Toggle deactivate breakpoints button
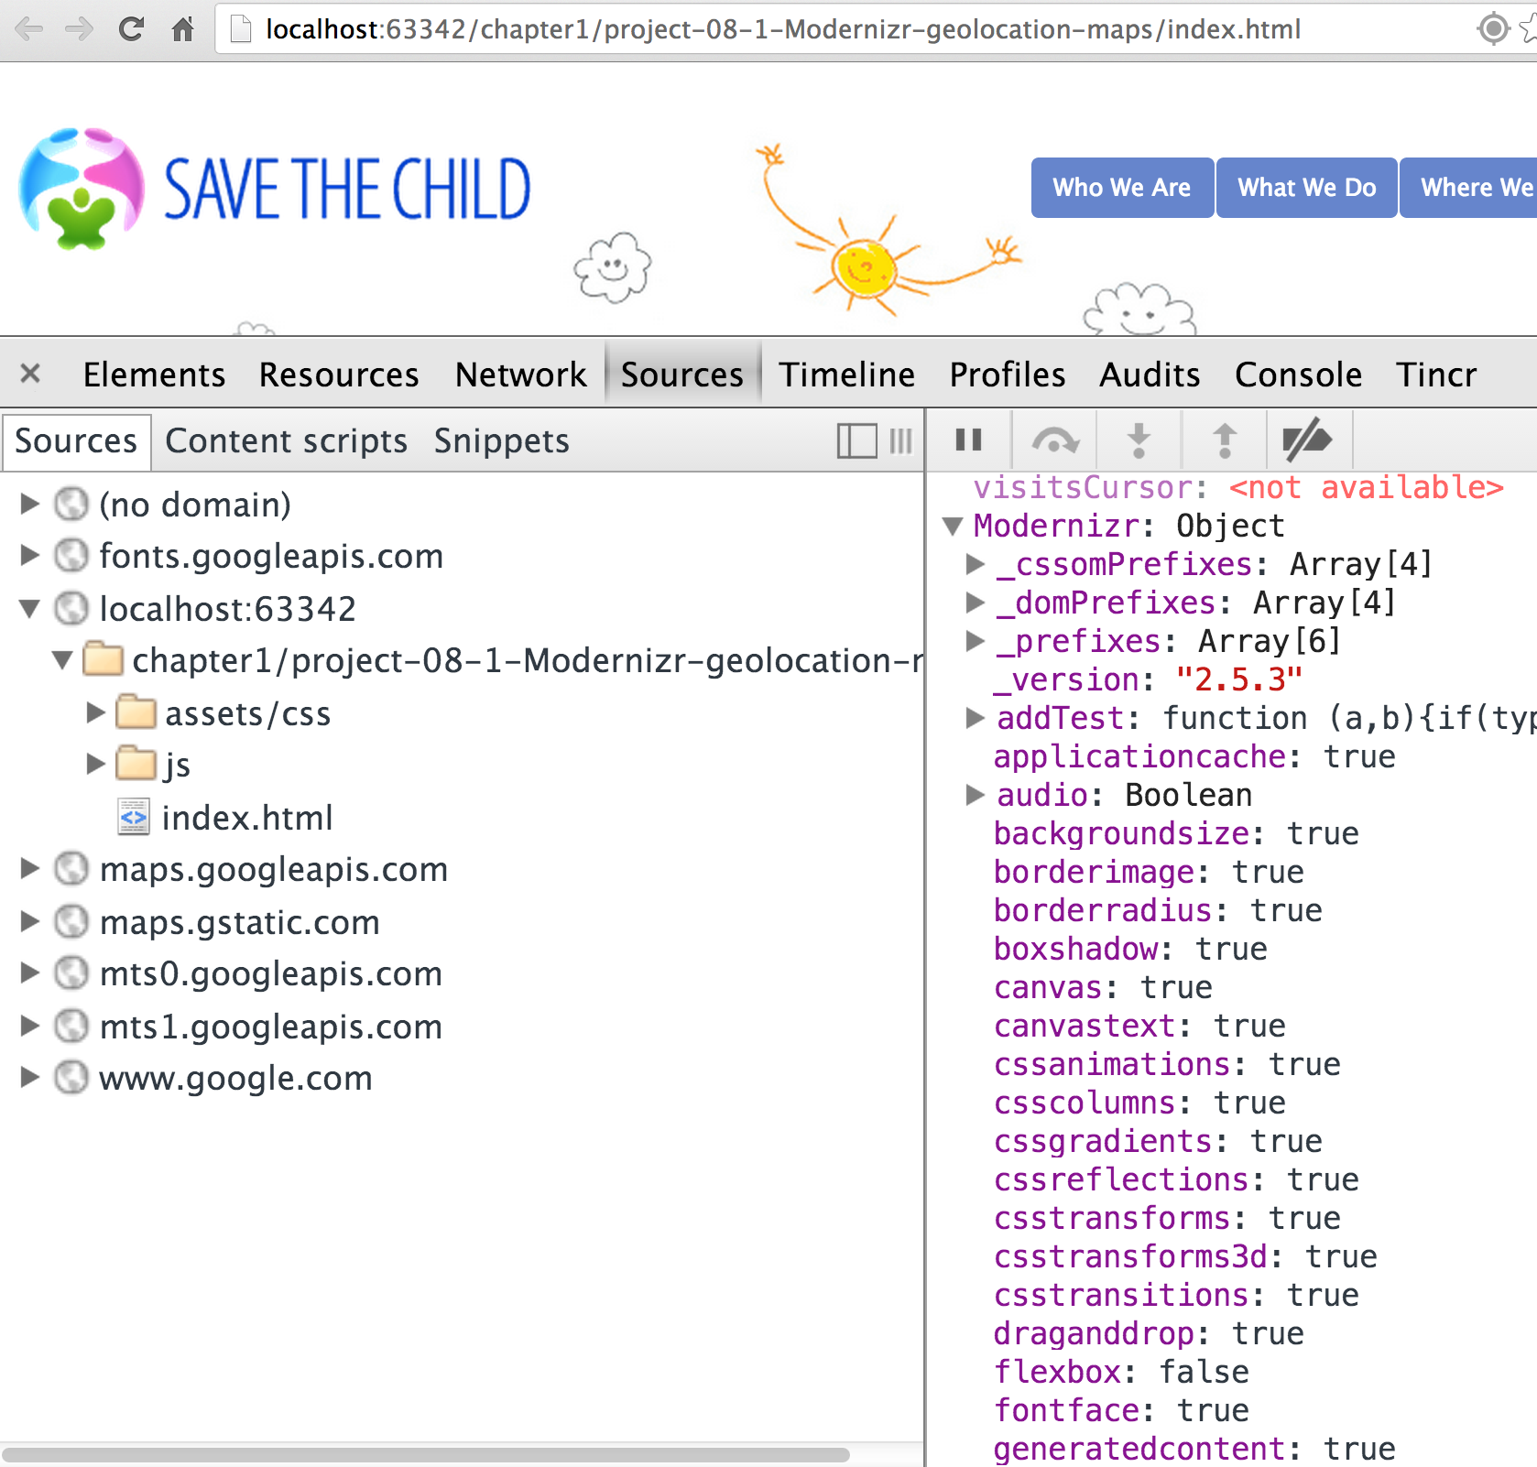 pos(1307,440)
